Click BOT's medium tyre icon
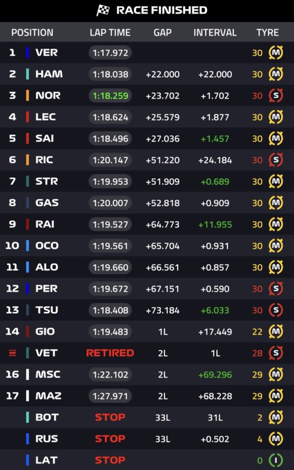294x470 pixels. (x=276, y=417)
